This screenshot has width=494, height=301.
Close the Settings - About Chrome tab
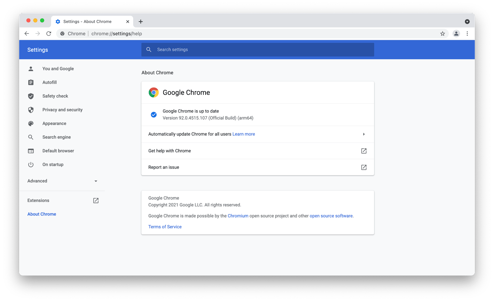click(x=128, y=22)
